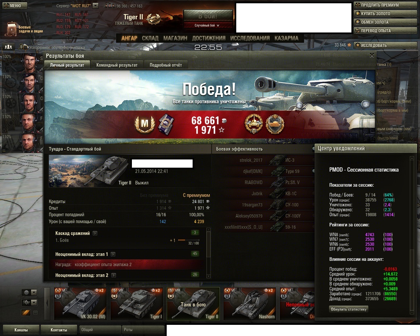Tick the small checkbox beside the striped filter icon

[x=35, y=313]
